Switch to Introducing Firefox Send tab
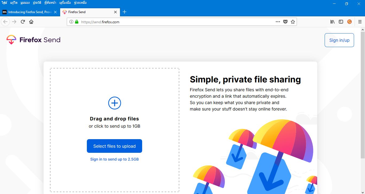This screenshot has width=365, height=194. point(30,12)
